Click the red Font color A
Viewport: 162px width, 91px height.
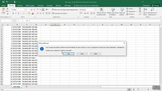pyautogui.click(x=33, y=13)
